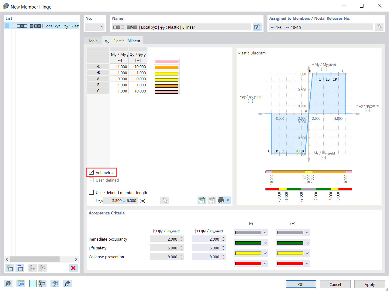Create a new member hinge entry
The height and width of the screenshot is (292, 389).
click(x=9, y=268)
